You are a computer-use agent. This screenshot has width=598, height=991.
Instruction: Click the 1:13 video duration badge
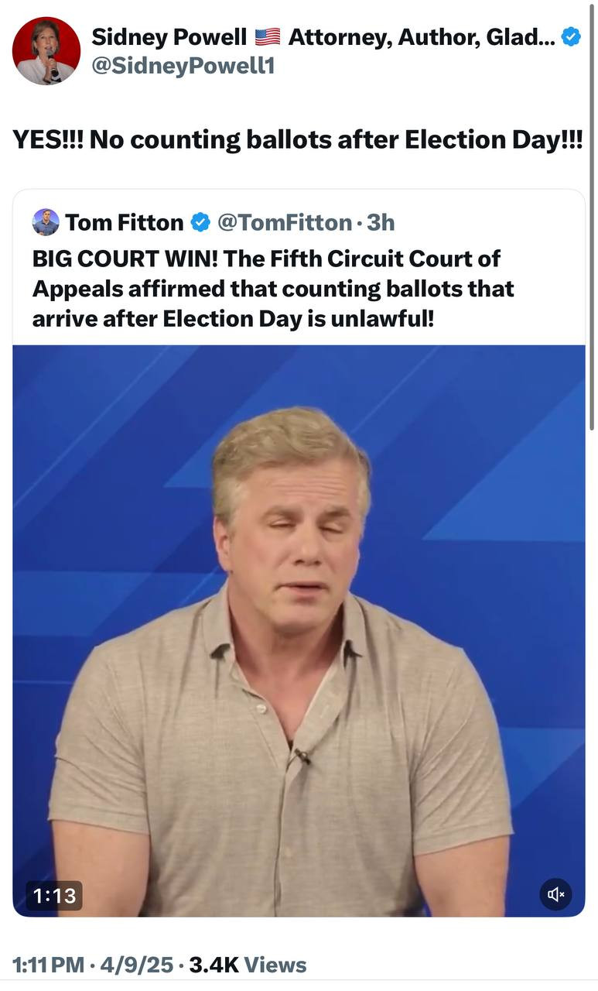(x=54, y=895)
